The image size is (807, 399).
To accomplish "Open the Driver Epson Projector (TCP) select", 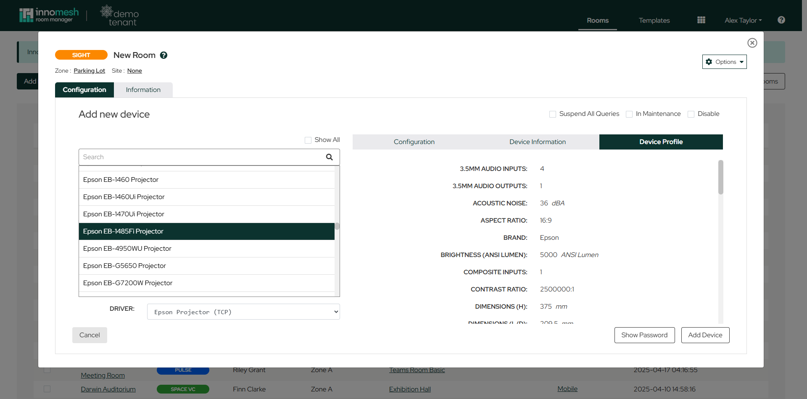I will [x=243, y=312].
